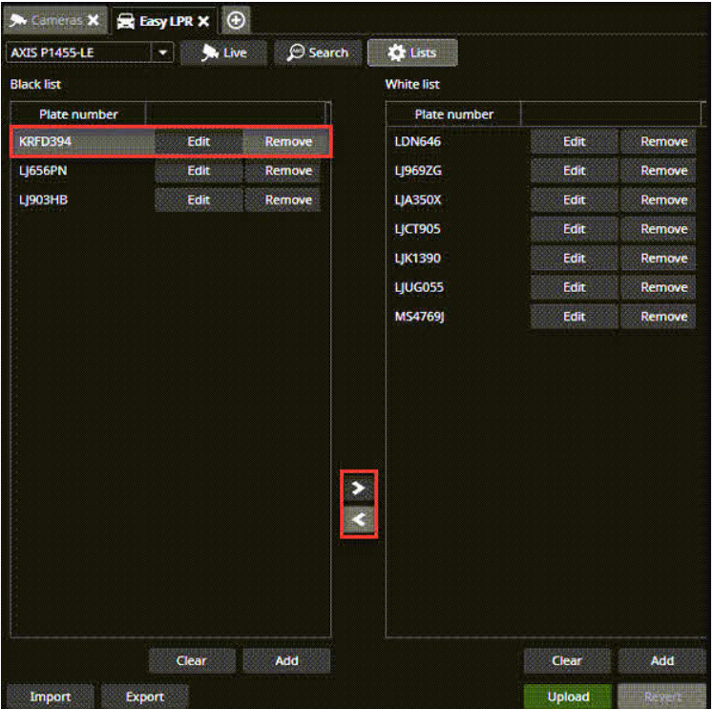
Task: Clear the white list
Action: [x=567, y=660]
